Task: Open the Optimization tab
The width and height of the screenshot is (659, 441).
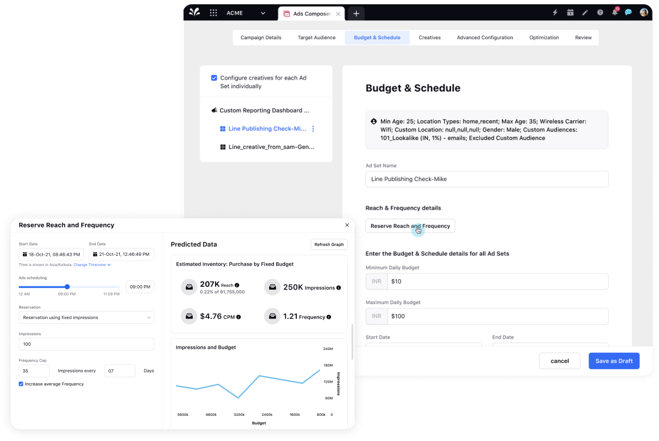Action: point(544,37)
